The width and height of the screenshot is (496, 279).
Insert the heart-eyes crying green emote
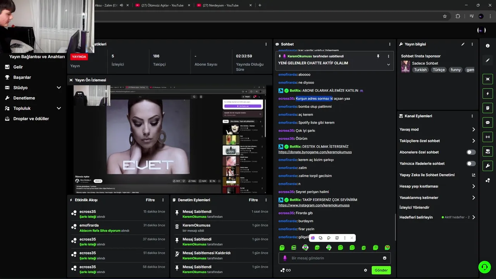(387, 248)
